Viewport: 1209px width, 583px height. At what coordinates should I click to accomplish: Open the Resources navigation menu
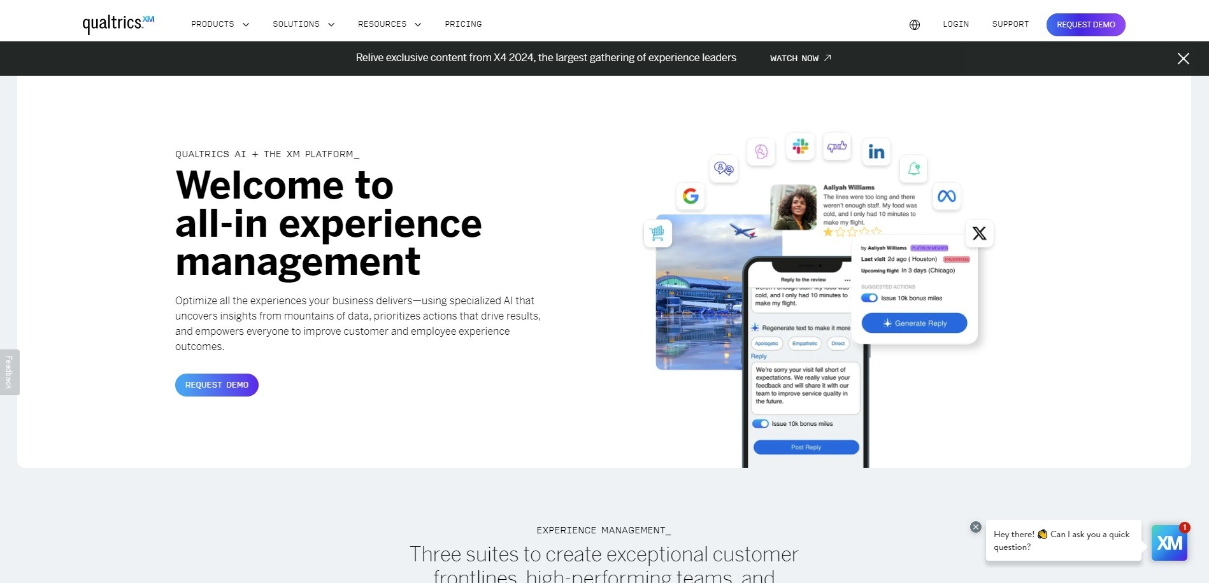pyautogui.click(x=382, y=24)
